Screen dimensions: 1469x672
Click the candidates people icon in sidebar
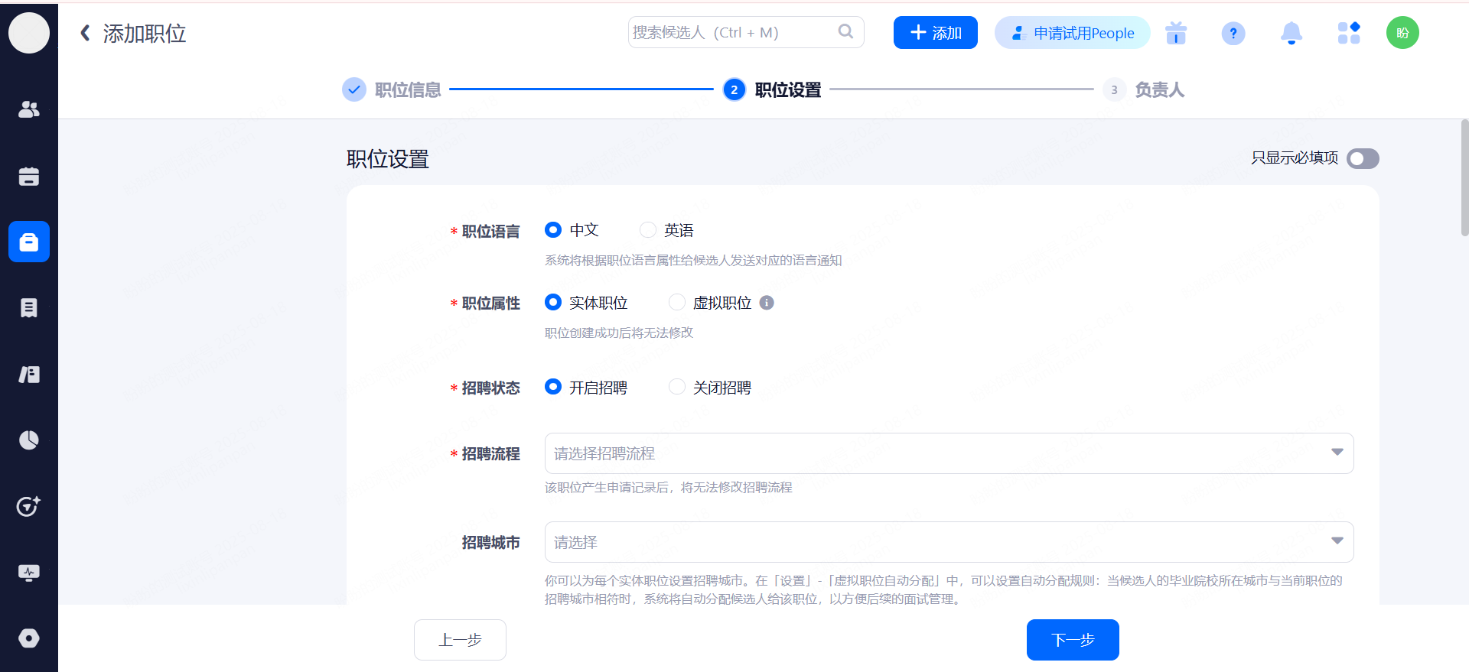pos(29,110)
